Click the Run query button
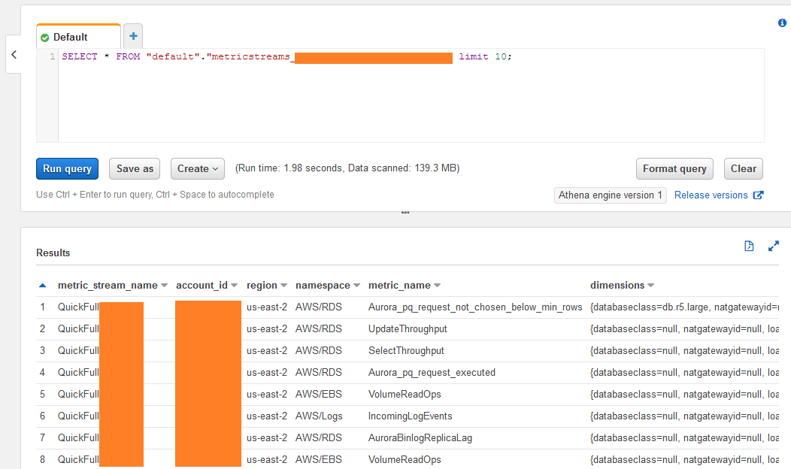This screenshot has height=469, width=791. click(x=67, y=168)
